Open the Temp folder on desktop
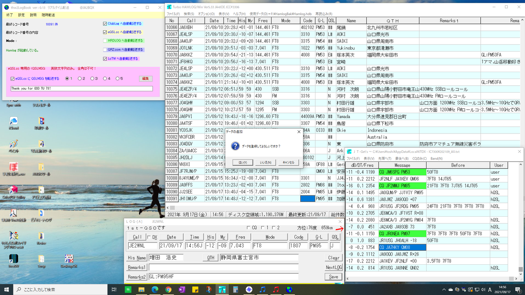525x295 pixels. (x=41, y=259)
